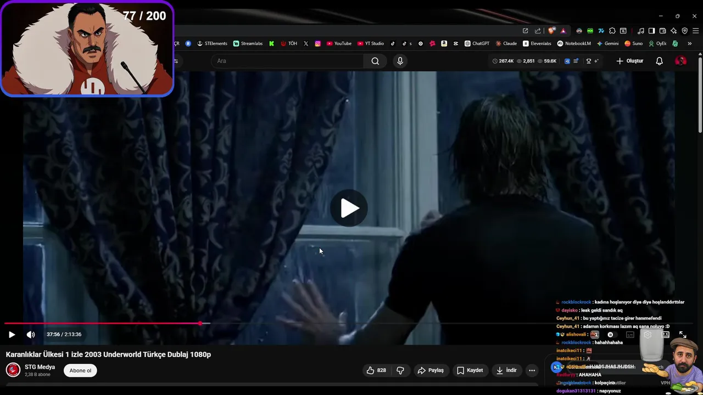This screenshot has height=395, width=703.
Task: Enter fullscreen mode
Action: pyautogui.click(x=683, y=335)
